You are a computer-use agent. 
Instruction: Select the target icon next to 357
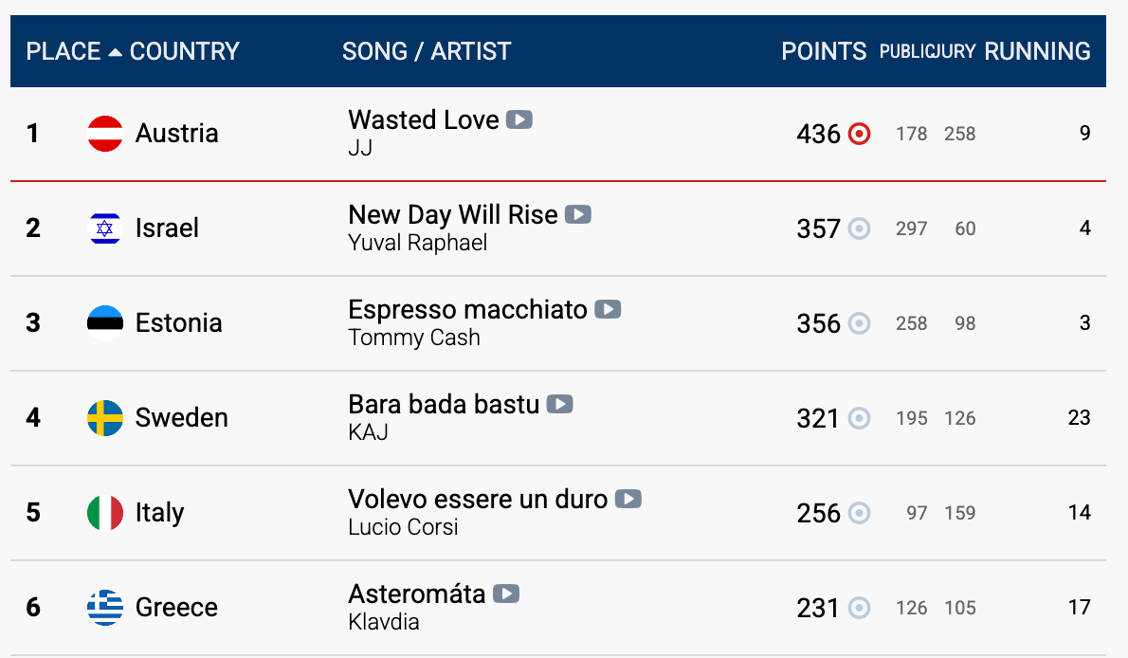(x=859, y=228)
